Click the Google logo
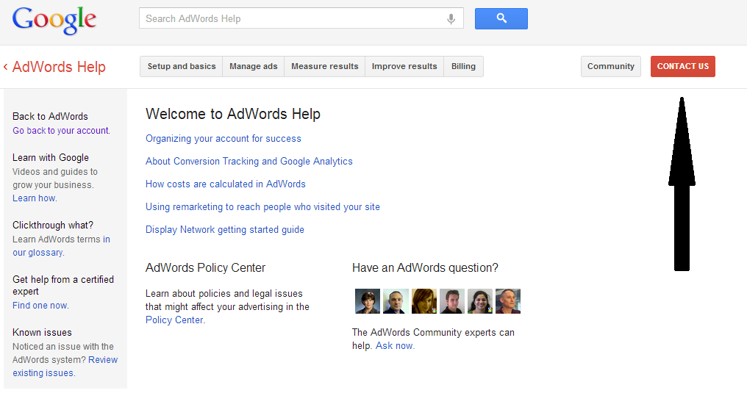 (x=54, y=20)
